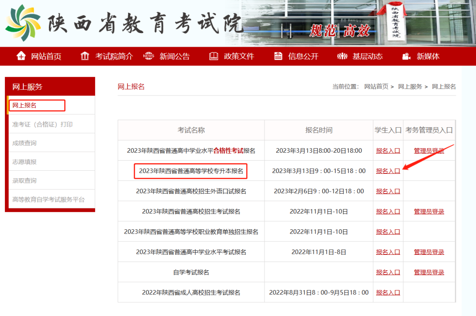The width and height of the screenshot is (476, 316).
Task: Click the 陕西省教育考试院 banner title
Action: click(145, 23)
